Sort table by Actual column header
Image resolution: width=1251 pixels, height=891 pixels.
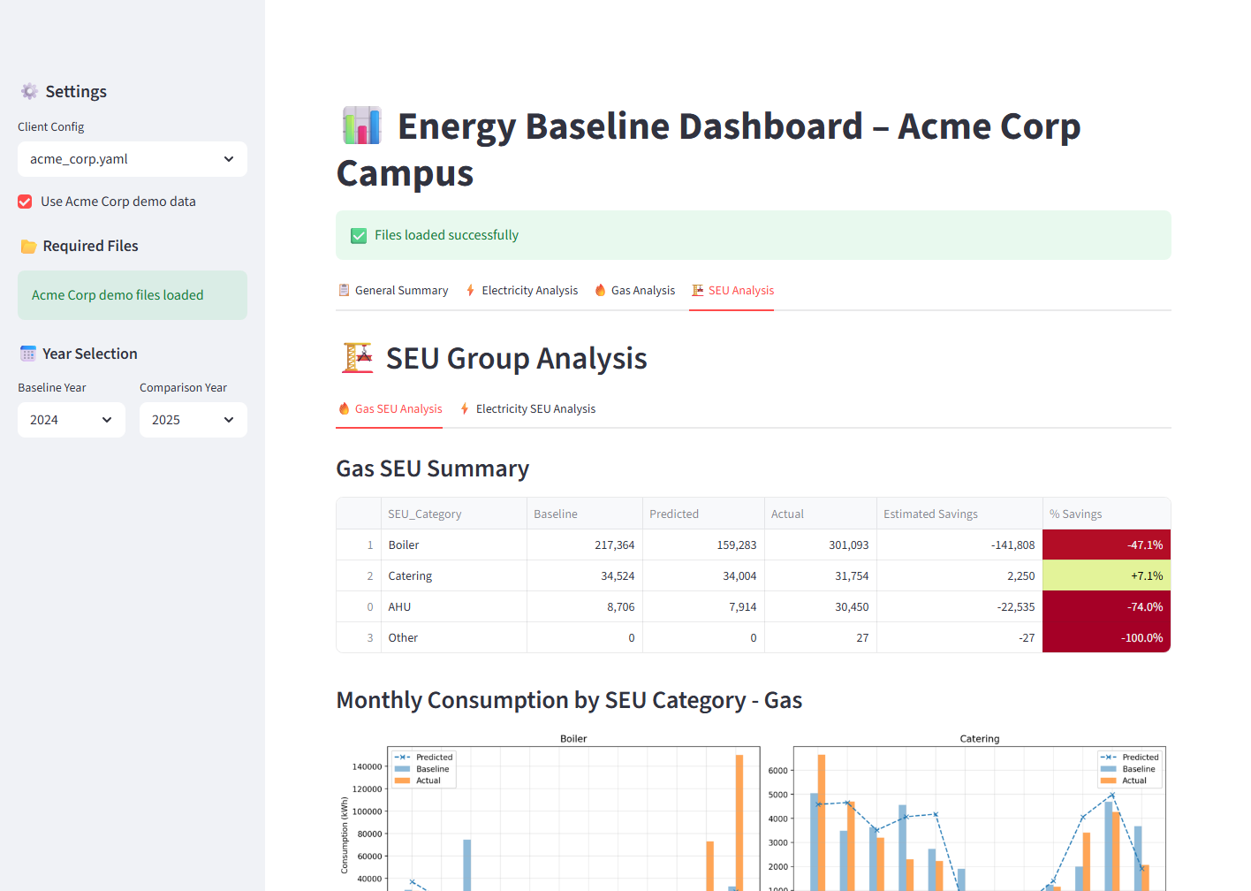(821, 514)
